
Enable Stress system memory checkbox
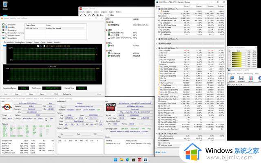point(7,33)
